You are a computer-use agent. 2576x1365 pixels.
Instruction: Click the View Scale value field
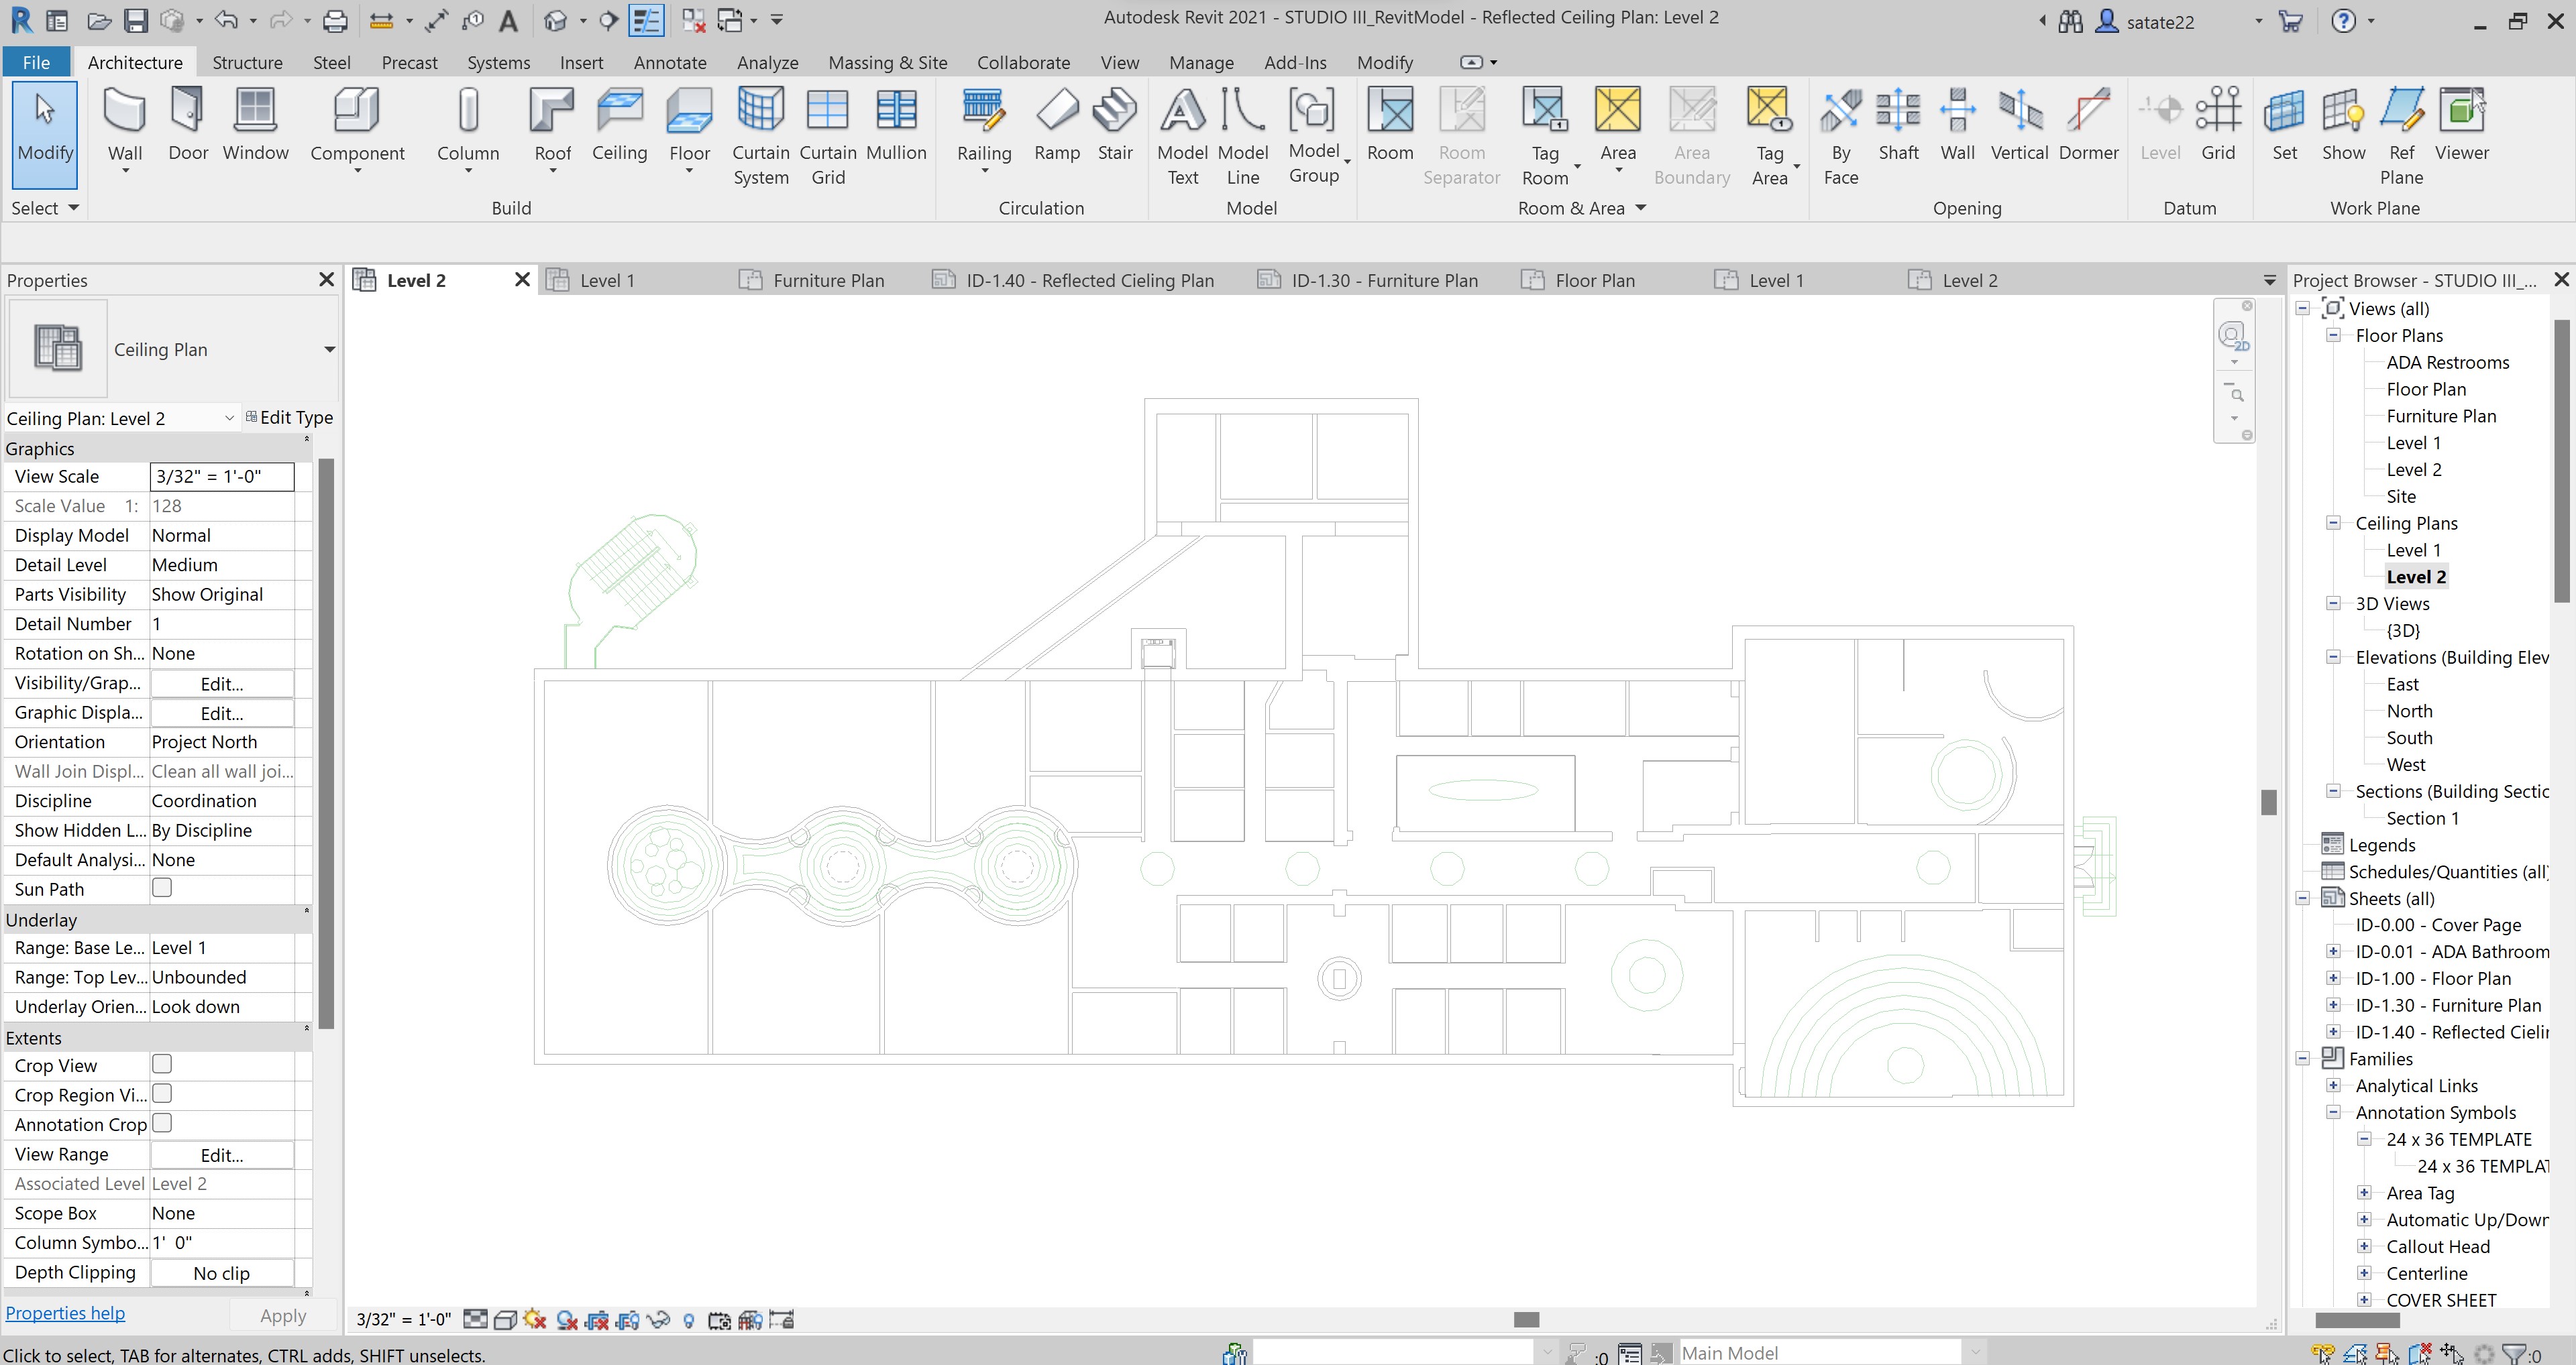(x=222, y=477)
